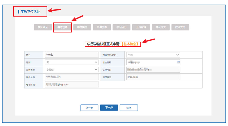Switch to the 实人认证 step tab
Viewport: 228px width, 126px height.
[43, 27]
